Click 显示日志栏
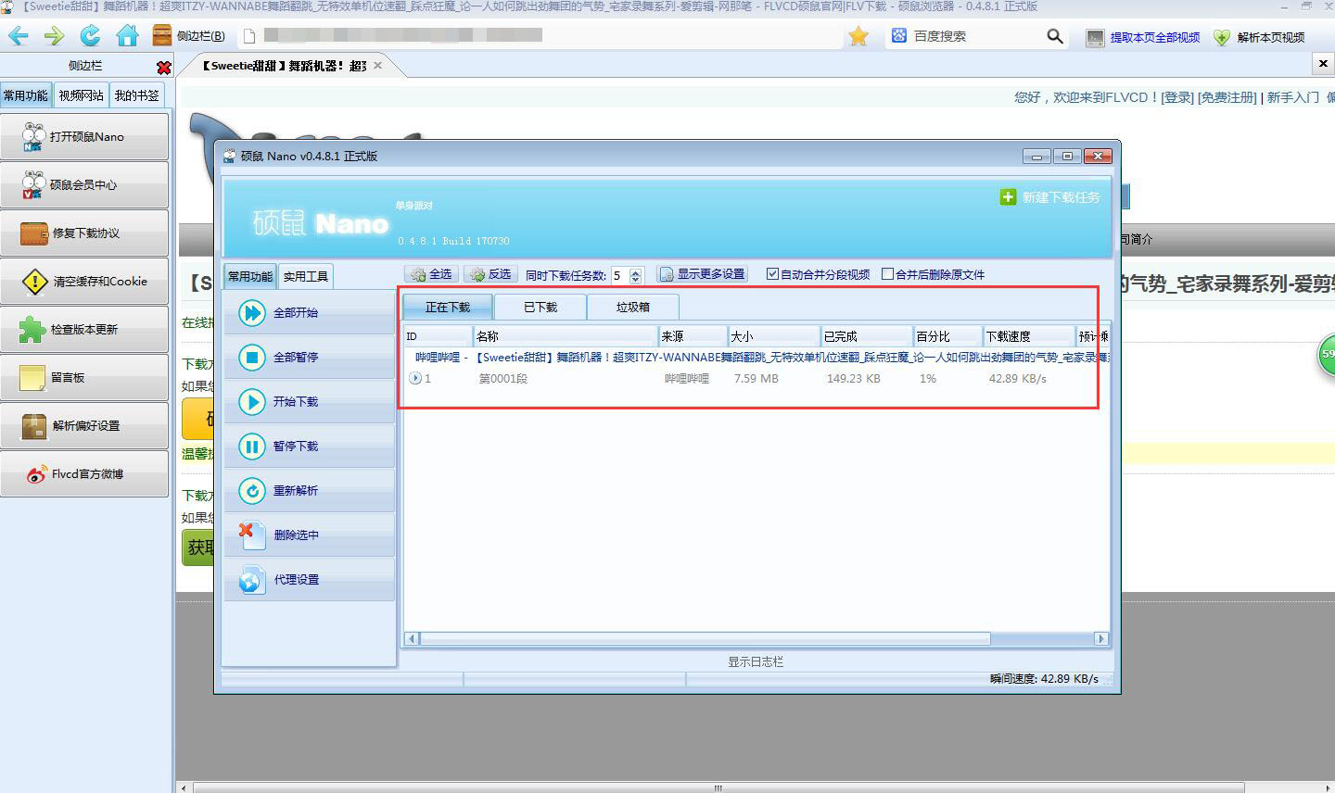 click(x=756, y=661)
